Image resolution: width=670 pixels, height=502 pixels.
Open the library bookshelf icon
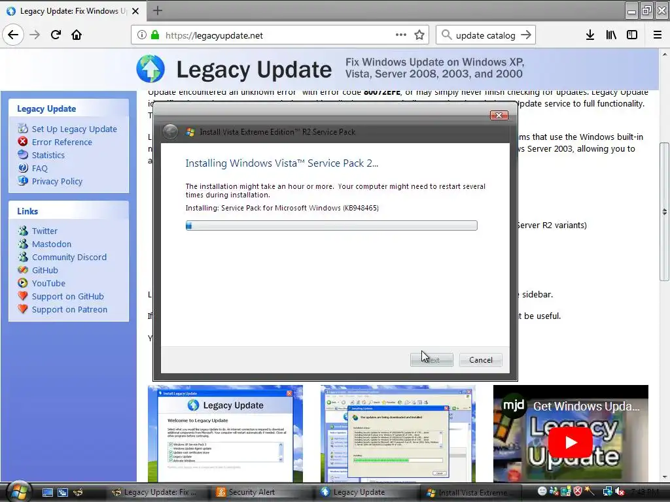[611, 35]
